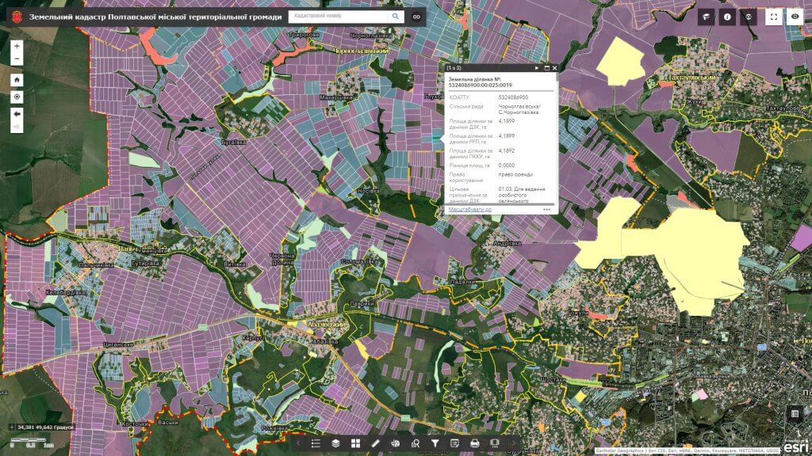Click the Чорноглазівська council value

(x=519, y=109)
